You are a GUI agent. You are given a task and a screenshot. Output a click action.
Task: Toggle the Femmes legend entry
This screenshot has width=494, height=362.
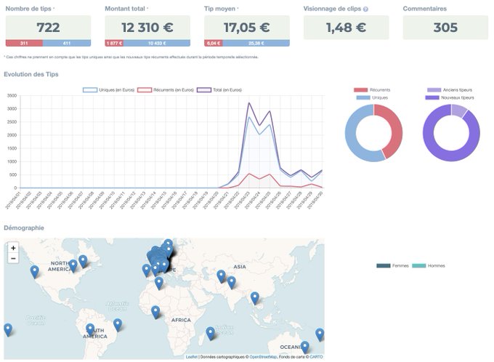pyautogui.click(x=392, y=266)
